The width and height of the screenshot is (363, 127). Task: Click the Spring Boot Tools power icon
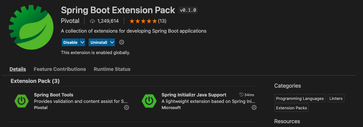pos(21,101)
